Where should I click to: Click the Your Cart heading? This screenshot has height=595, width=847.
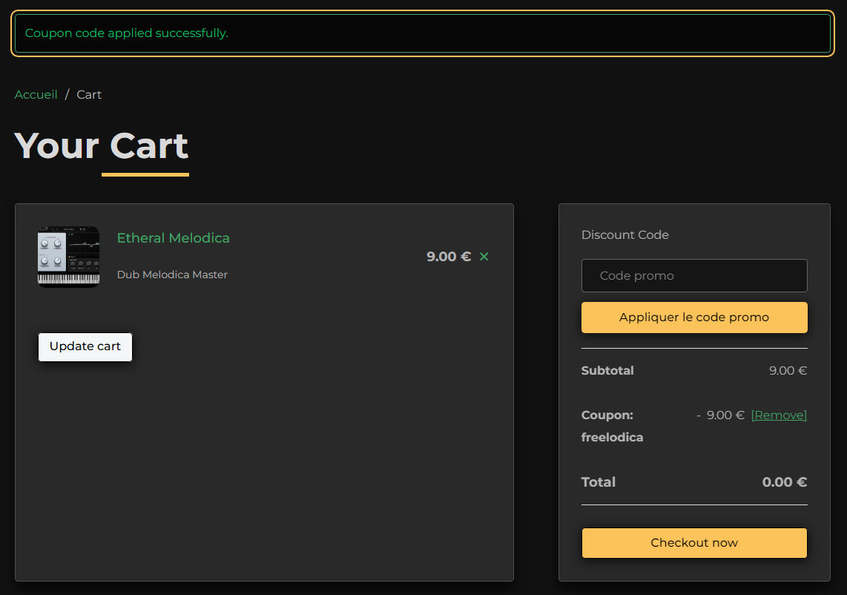(101, 145)
